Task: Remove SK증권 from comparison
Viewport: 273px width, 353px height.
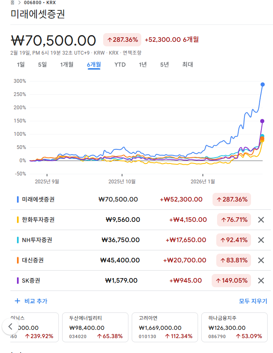Action: (x=261, y=281)
